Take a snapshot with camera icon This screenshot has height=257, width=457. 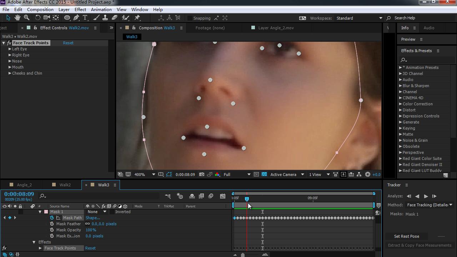pyautogui.click(x=202, y=175)
